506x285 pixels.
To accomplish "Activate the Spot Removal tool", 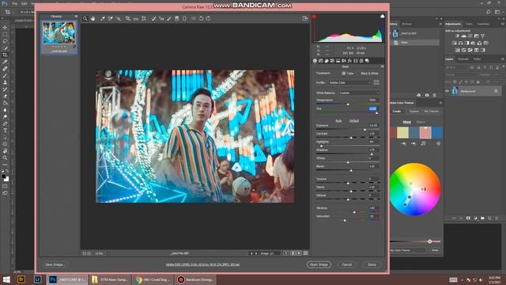I will point(153,19).
